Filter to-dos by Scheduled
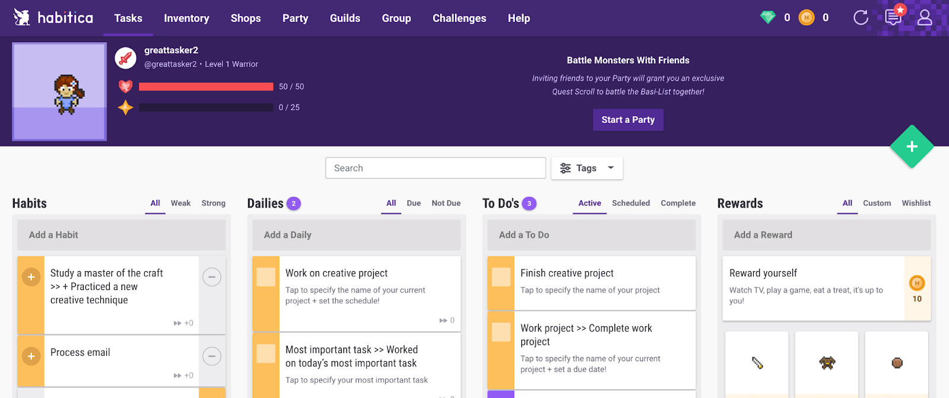 pyautogui.click(x=631, y=203)
